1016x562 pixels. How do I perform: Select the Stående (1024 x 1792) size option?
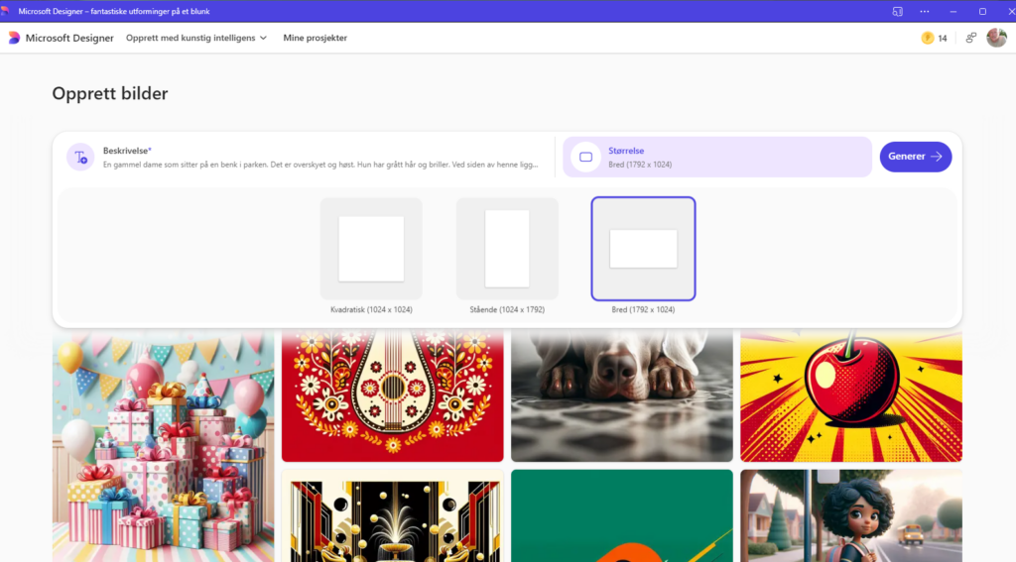pos(507,249)
